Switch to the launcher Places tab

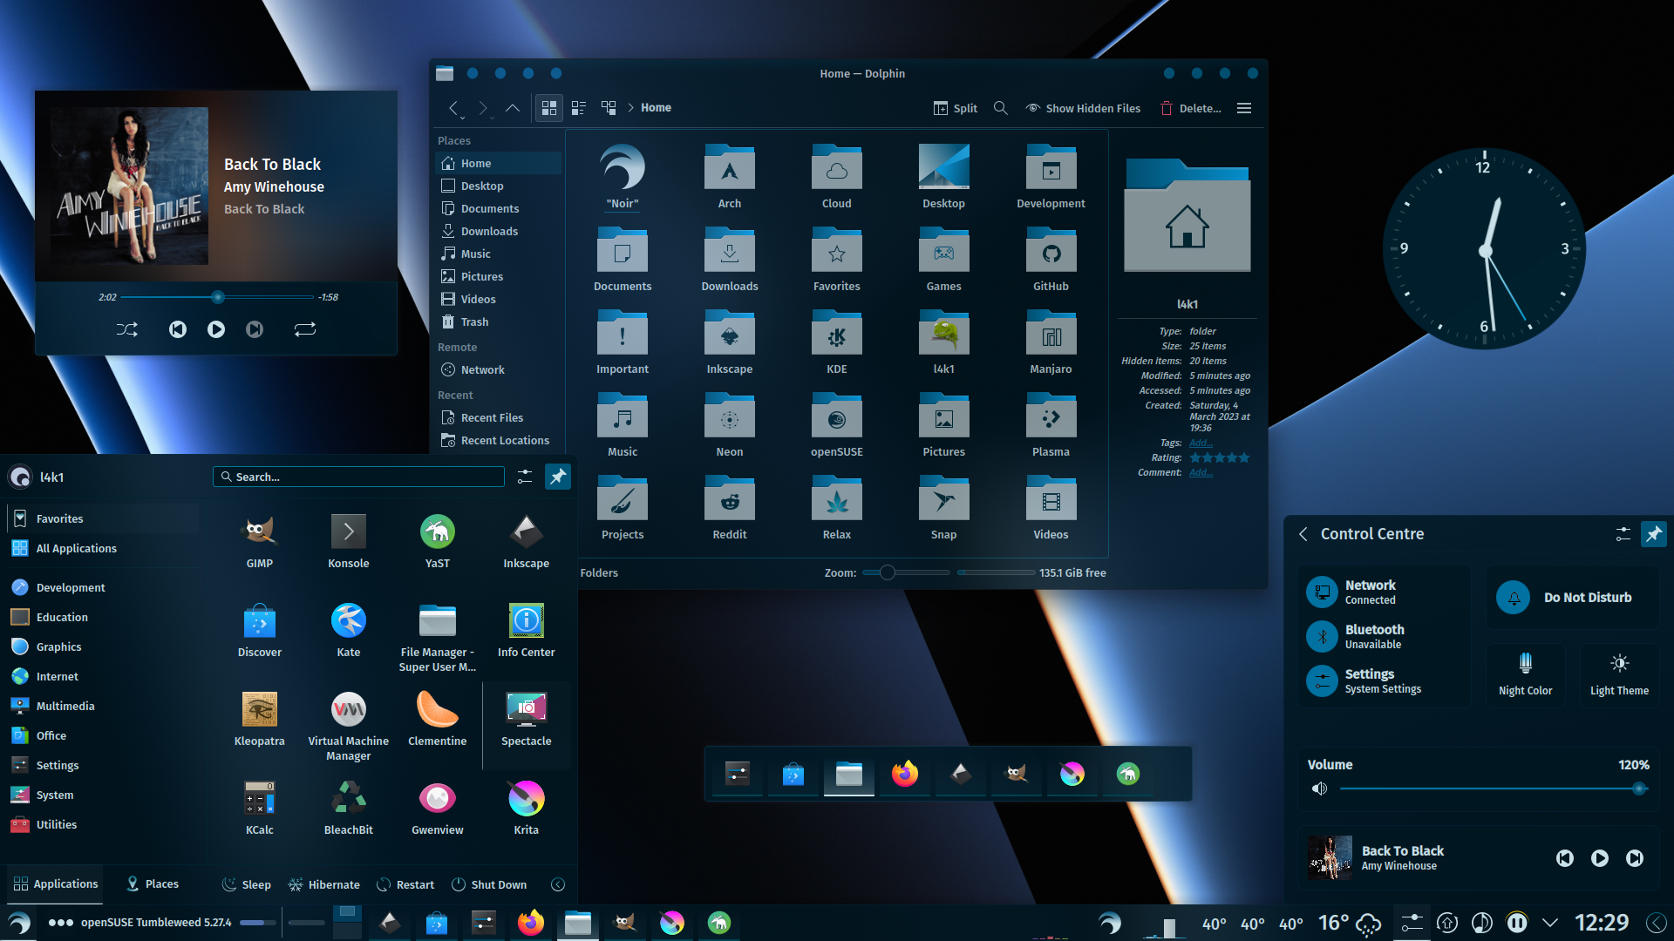tap(153, 884)
